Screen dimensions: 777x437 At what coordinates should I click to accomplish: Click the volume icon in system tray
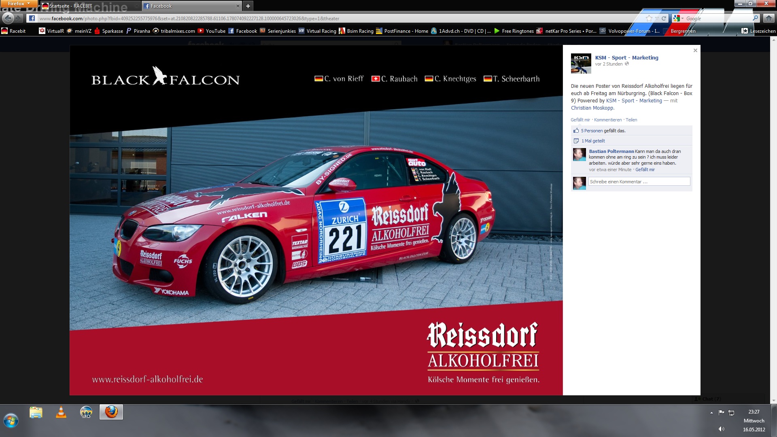tap(721, 429)
